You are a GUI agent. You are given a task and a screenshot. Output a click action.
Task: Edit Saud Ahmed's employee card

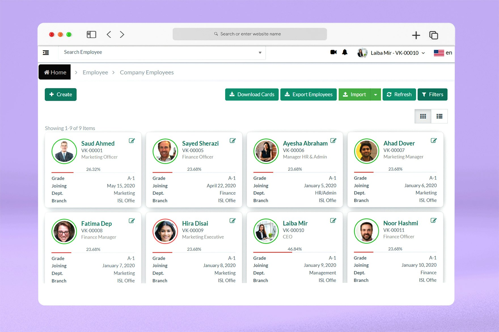coord(132,141)
